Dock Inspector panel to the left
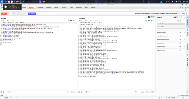This screenshot has height=99, width=189. pos(174,17)
